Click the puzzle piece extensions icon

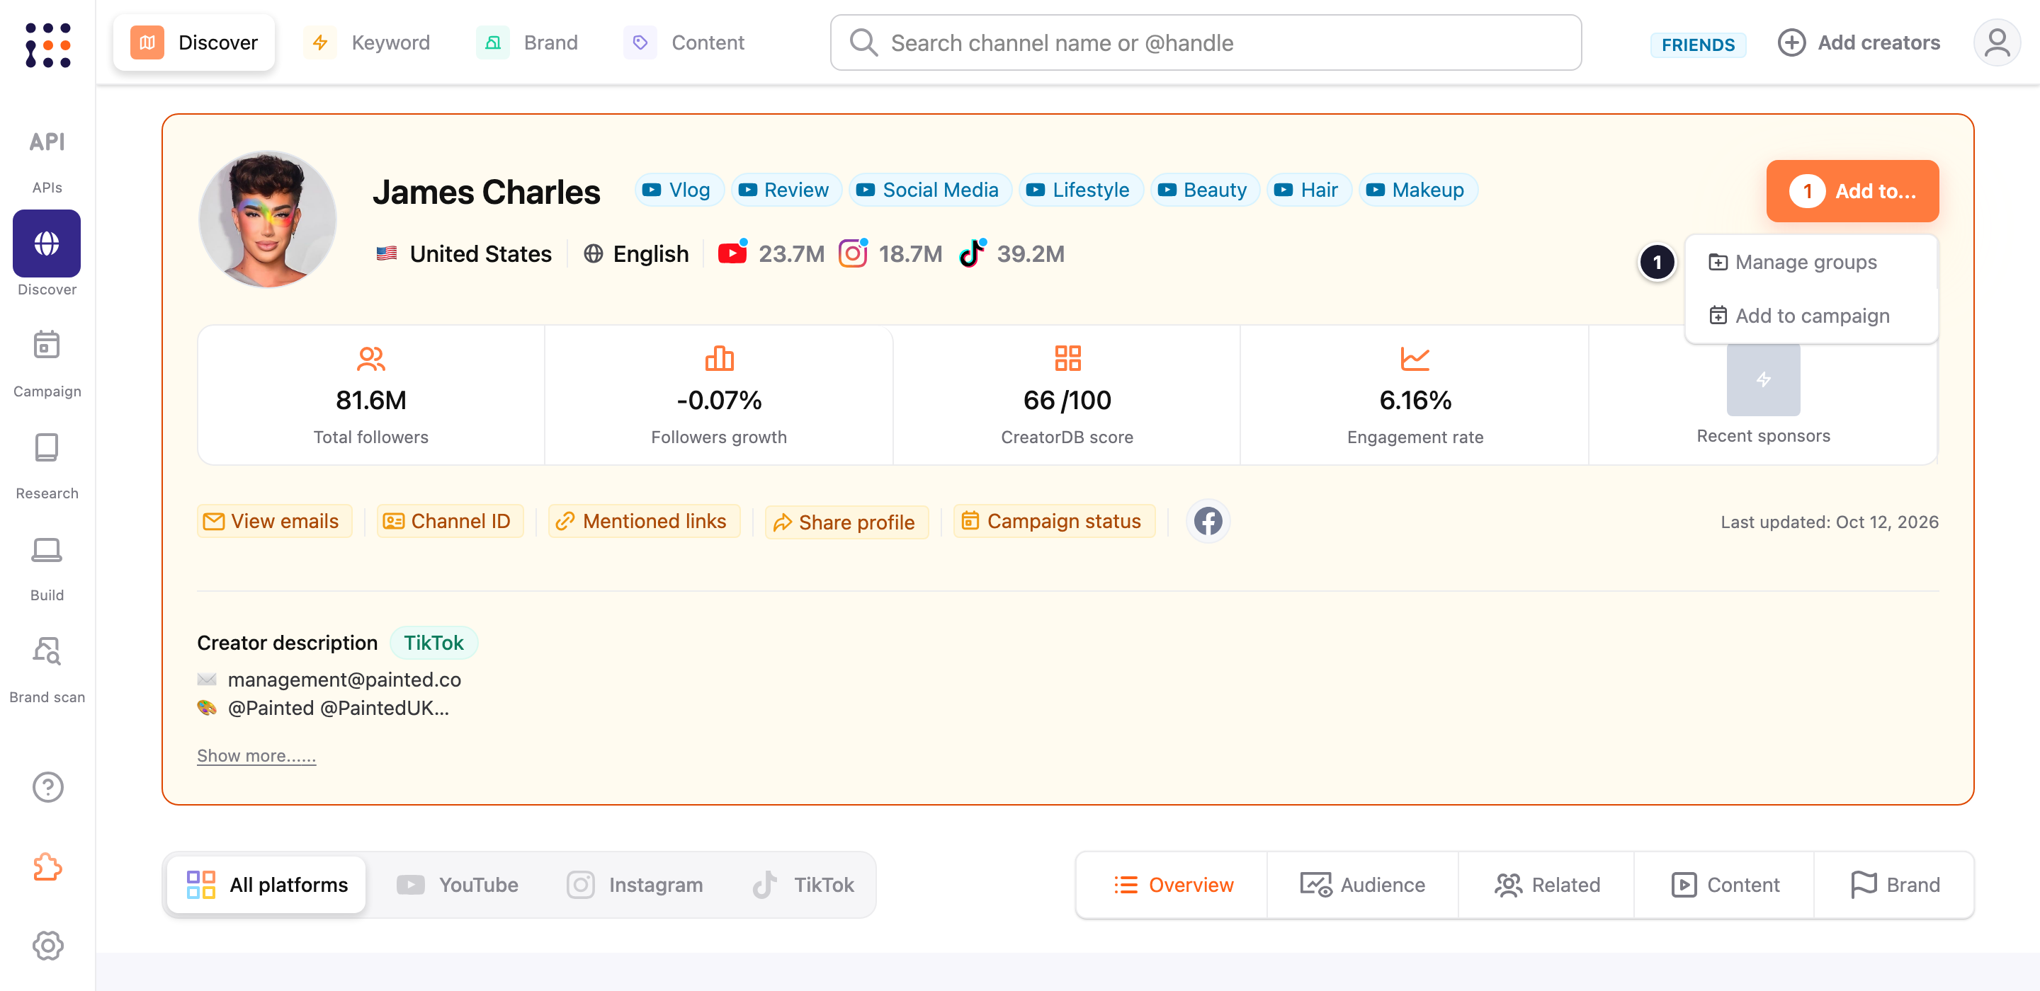(47, 866)
